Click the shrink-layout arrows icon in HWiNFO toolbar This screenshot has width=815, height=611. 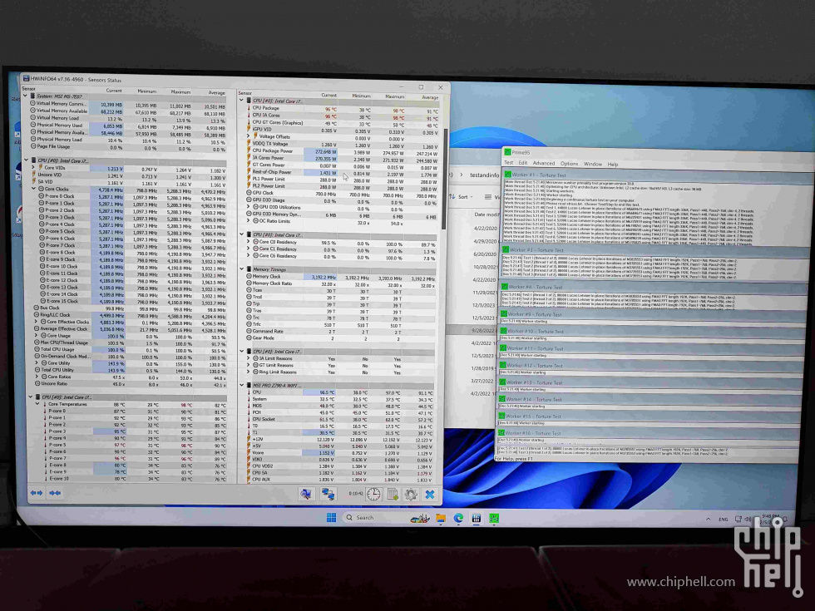pos(55,492)
